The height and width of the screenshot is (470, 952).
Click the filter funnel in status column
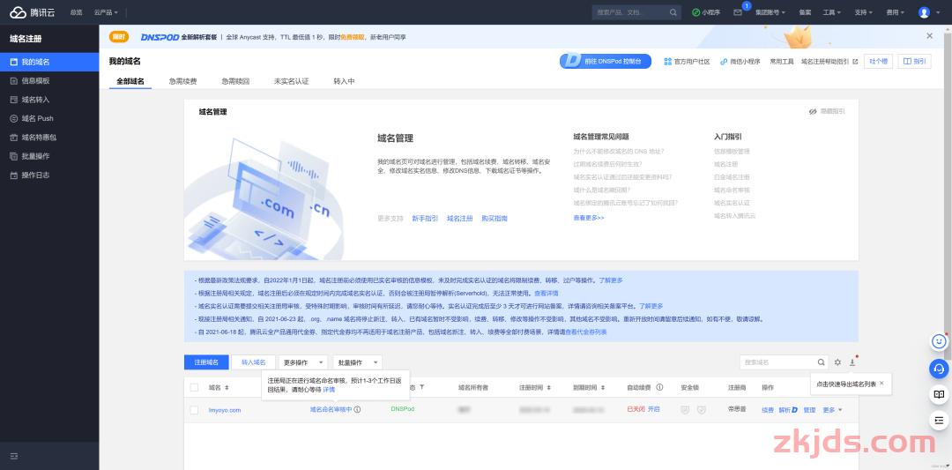tap(422, 387)
